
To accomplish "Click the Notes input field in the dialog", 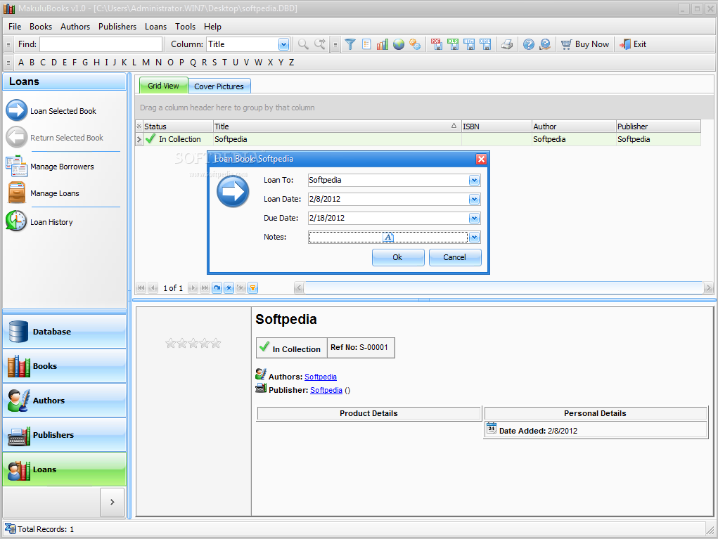I will [x=388, y=237].
